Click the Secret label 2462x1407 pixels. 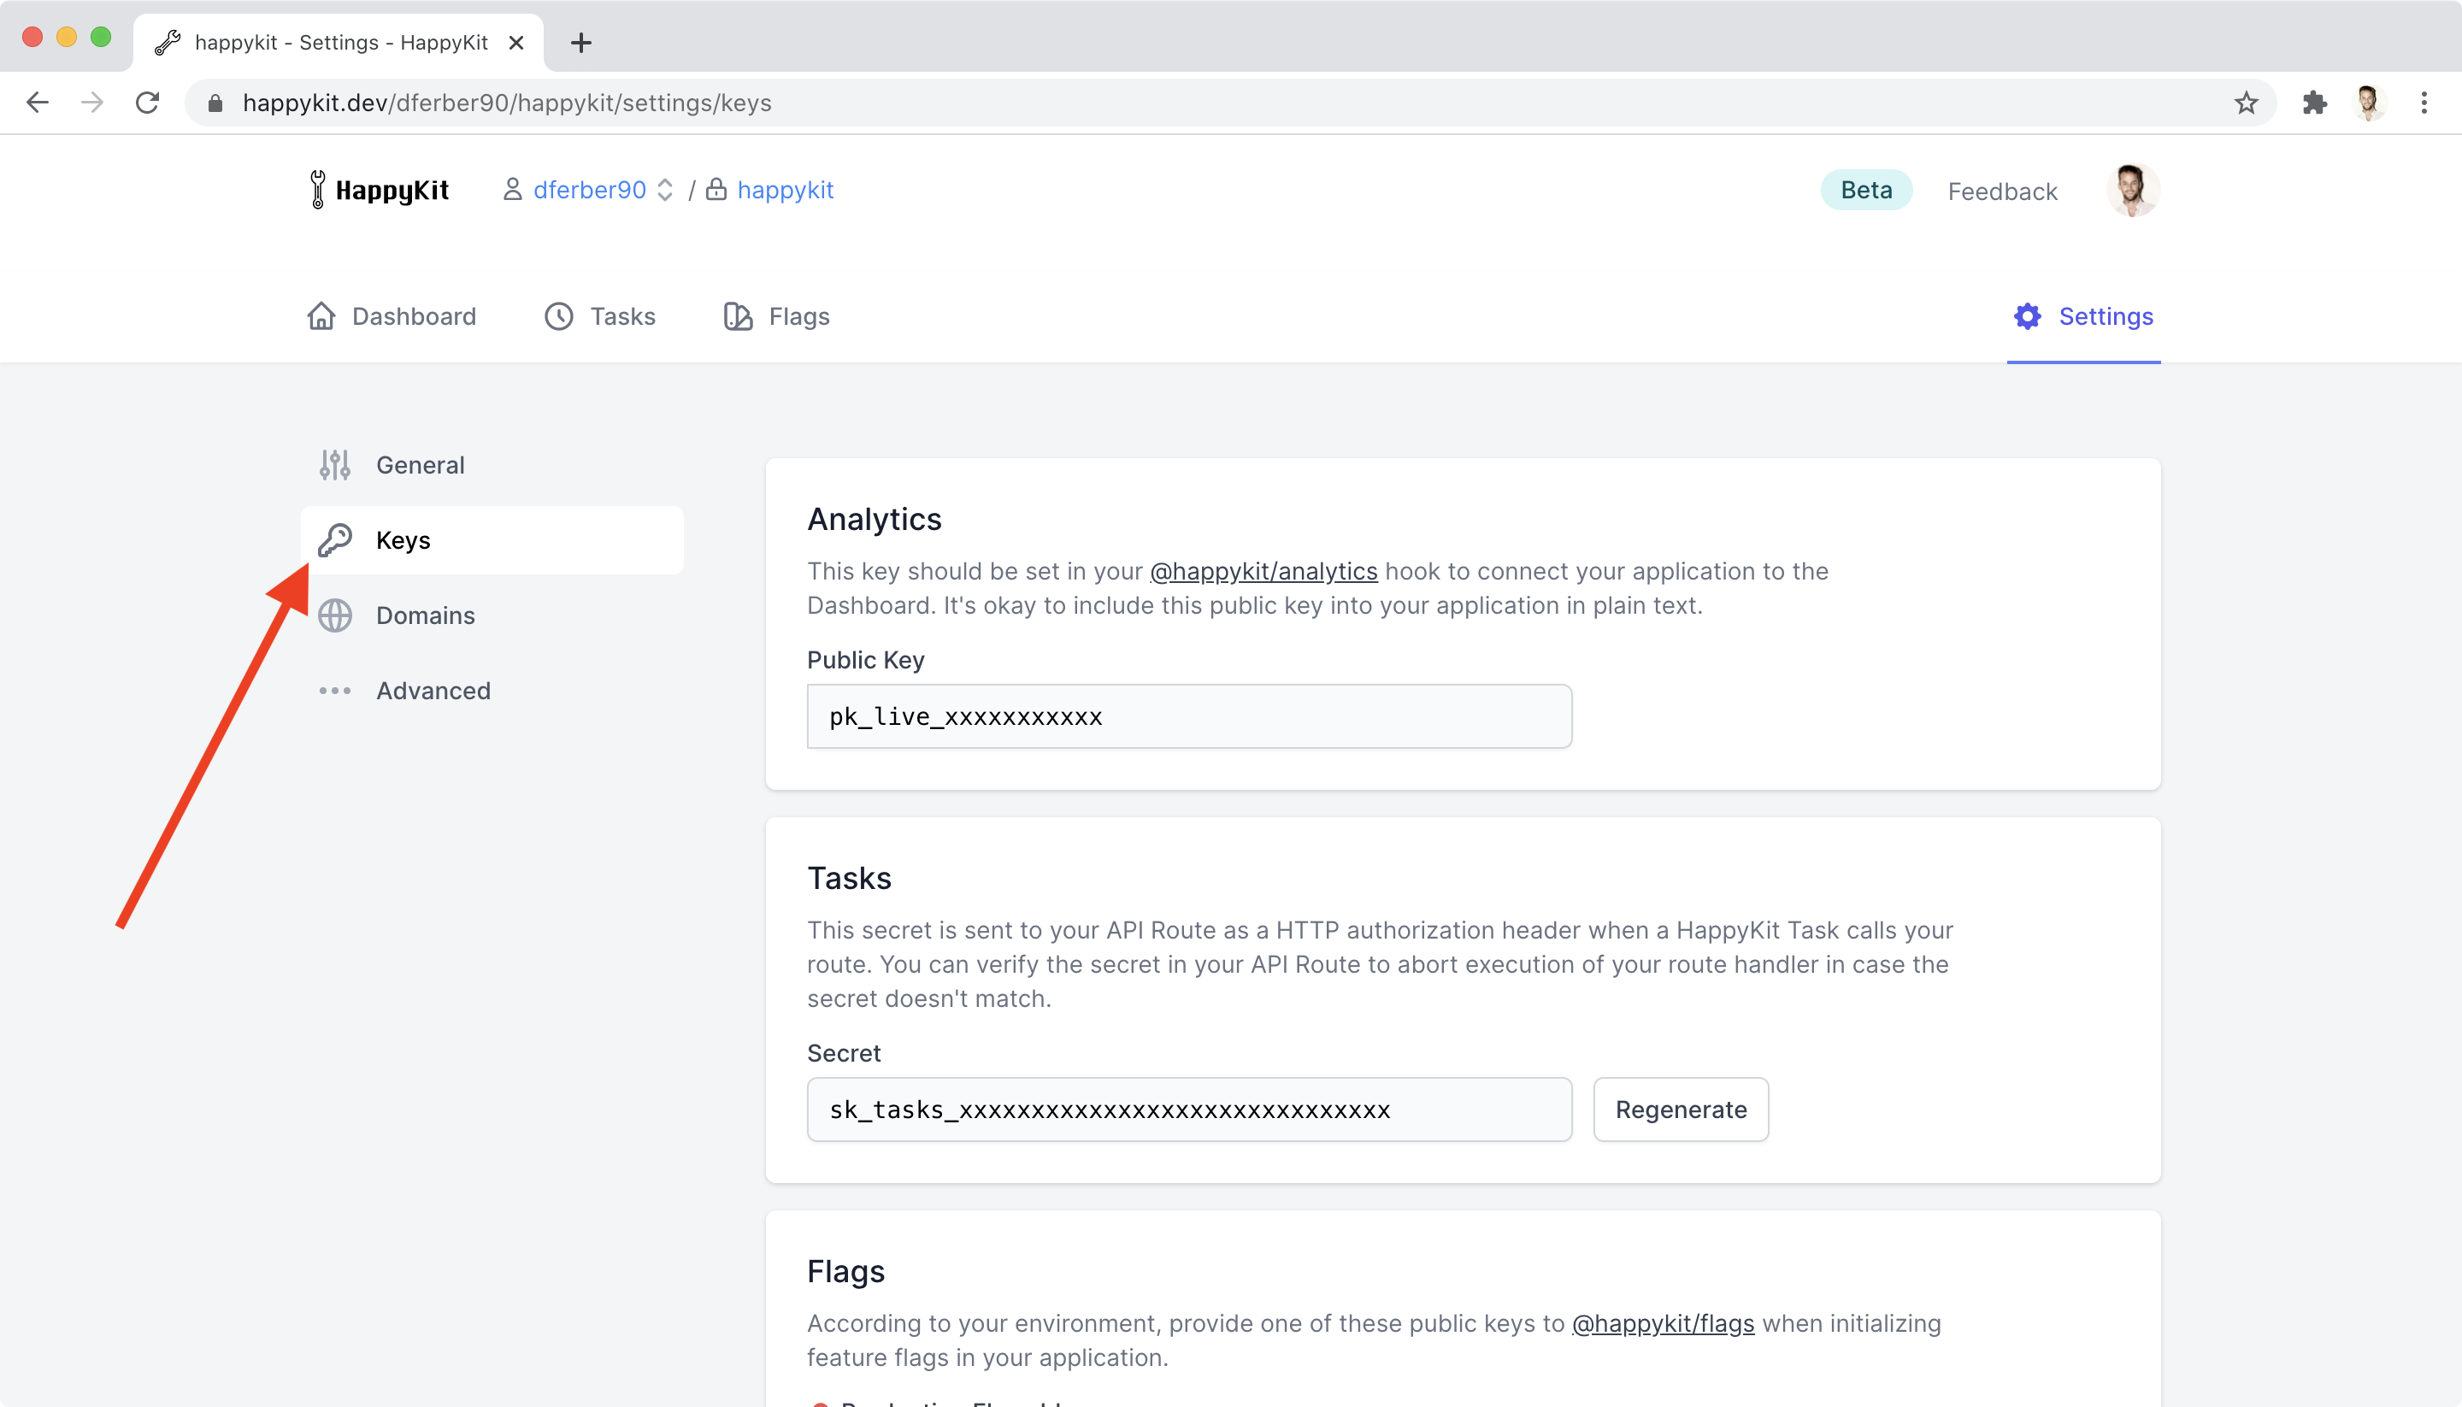[x=844, y=1053]
